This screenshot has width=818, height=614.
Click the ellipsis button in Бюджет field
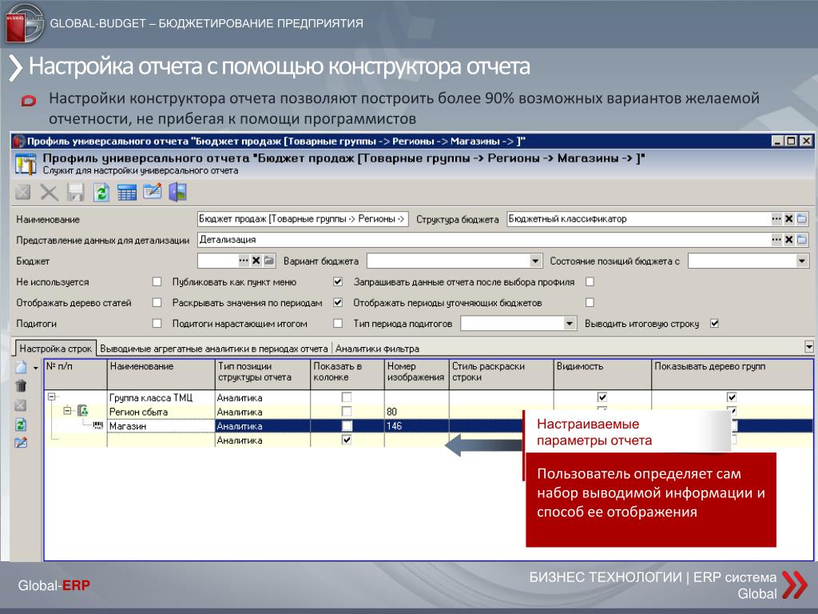pyautogui.click(x=244, y=261)
